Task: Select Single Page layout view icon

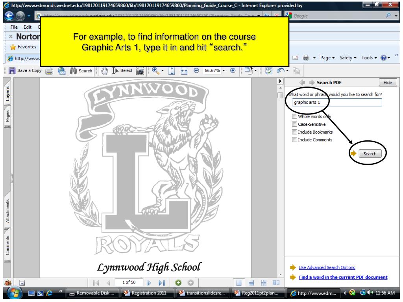Action: 239,283
